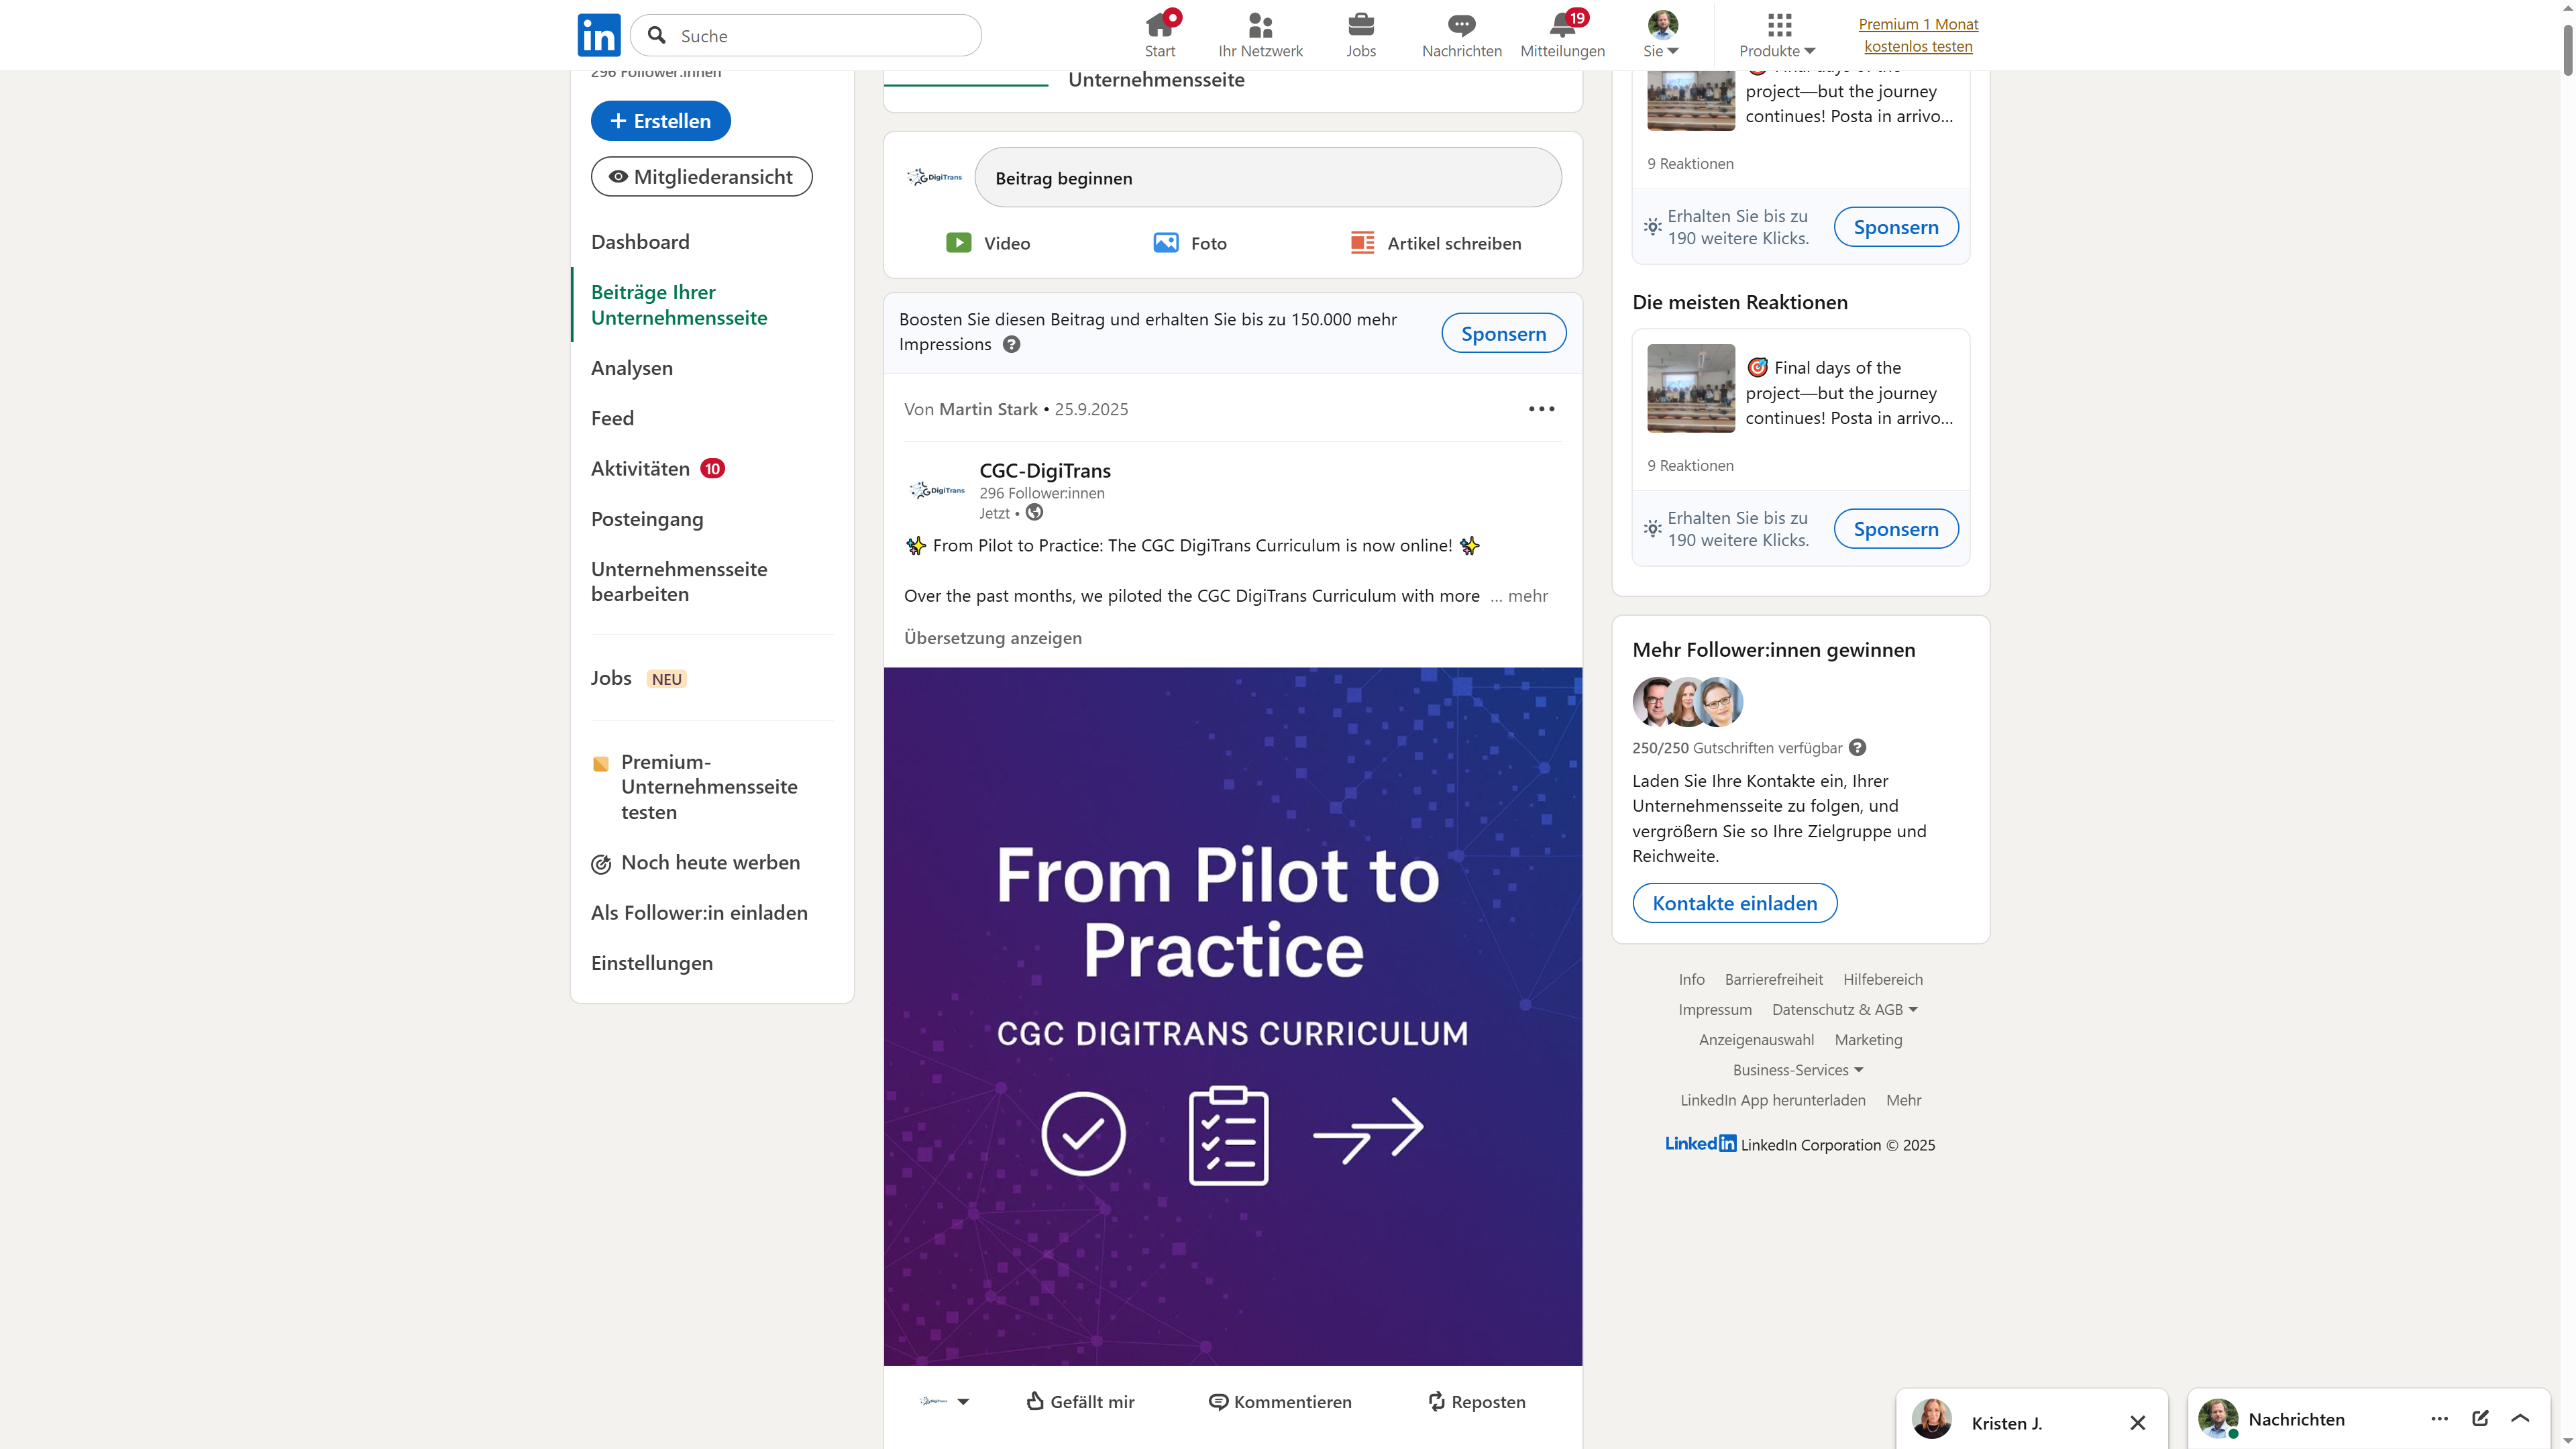
Task: Click the LinkedIn home logo
Action: [598, 35]
